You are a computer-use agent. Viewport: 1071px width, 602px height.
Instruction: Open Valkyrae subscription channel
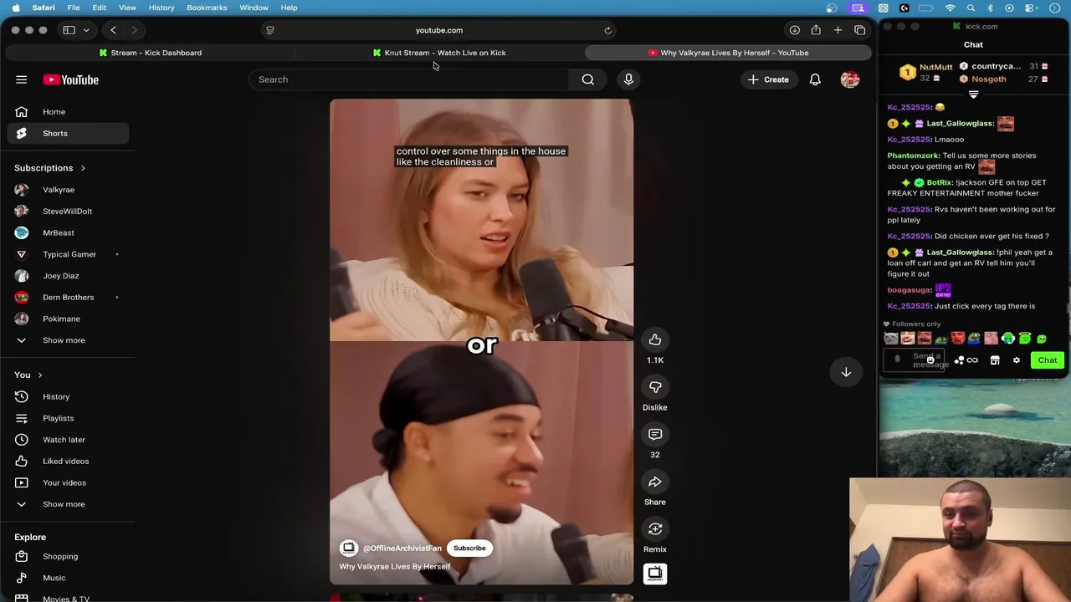pyautogui.click(x=67, y=190)
